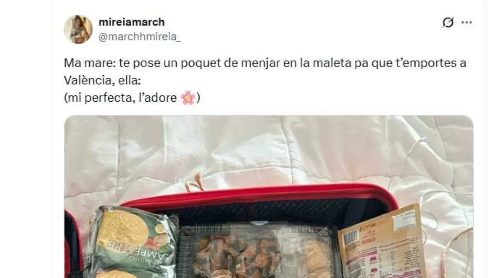494x278 pixels.
Task: Click the pink zipper tag above suitcase
Action: coord(194,183)
